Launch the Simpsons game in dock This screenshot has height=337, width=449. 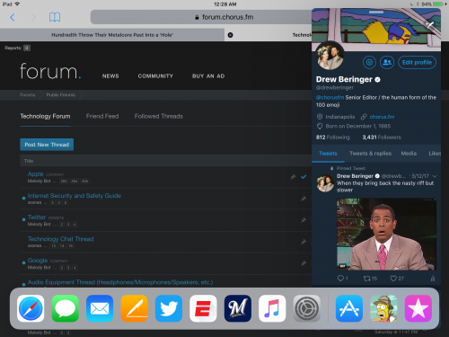click(383, 308)
